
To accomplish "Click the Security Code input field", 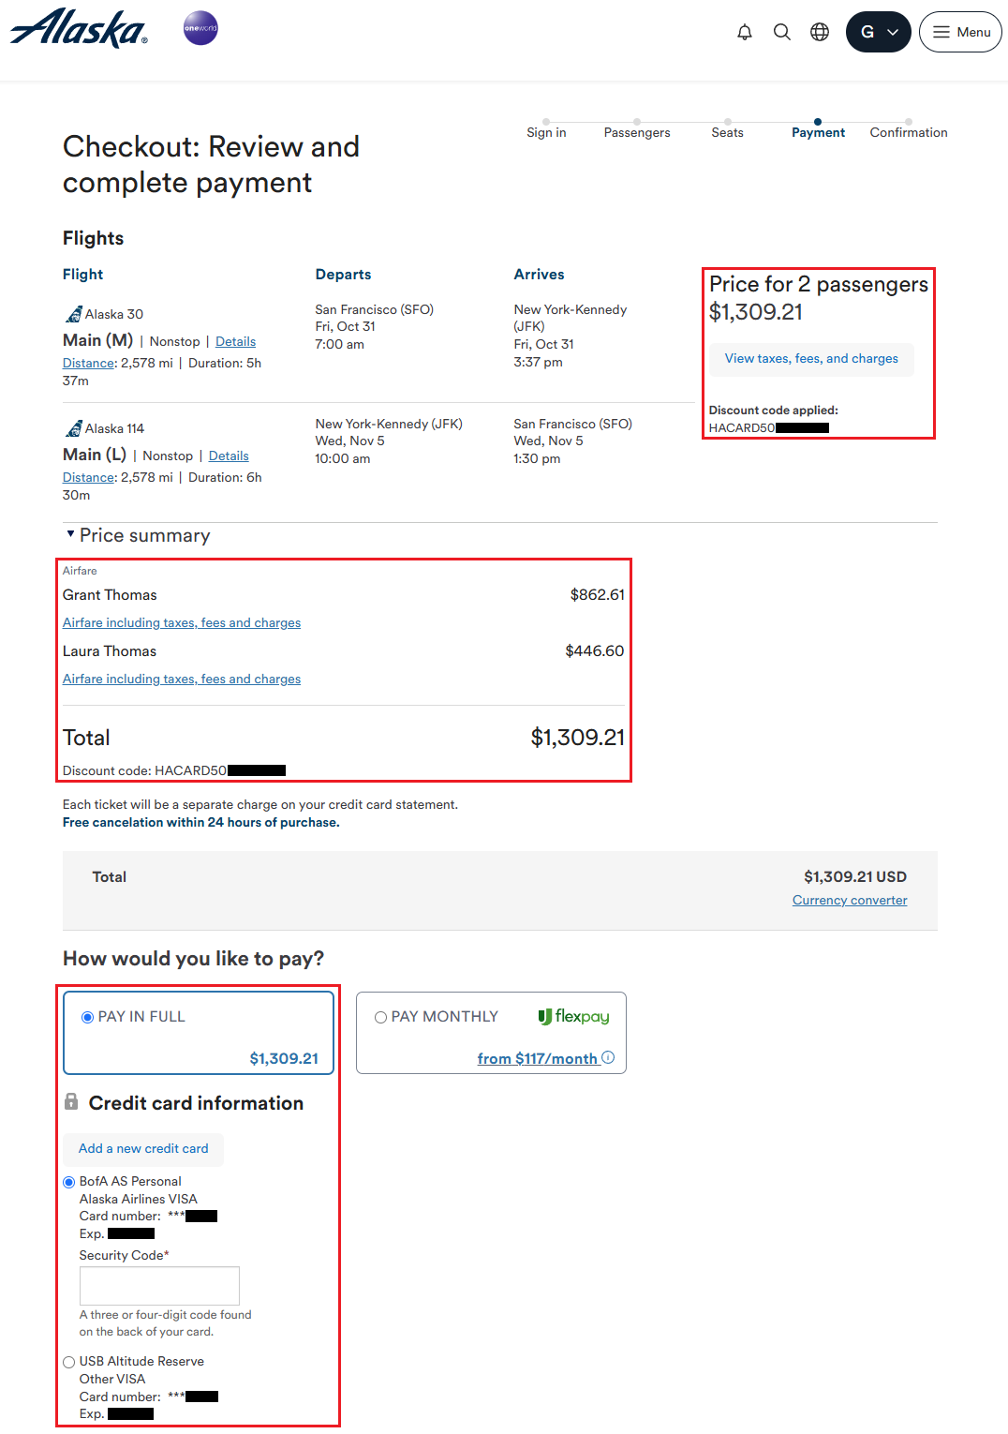I will coord(159,1285).
